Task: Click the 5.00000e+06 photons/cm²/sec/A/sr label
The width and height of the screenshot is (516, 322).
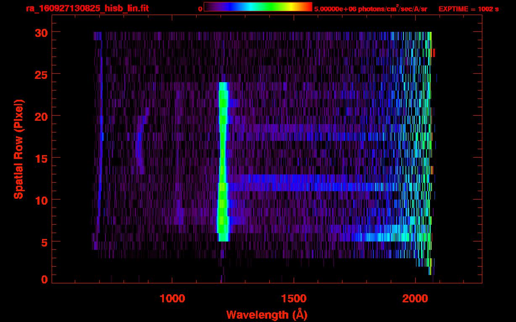Action: pyautogui.click(x=371, y=8)
